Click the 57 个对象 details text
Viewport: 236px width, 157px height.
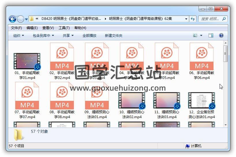click(x=40, y=132)
